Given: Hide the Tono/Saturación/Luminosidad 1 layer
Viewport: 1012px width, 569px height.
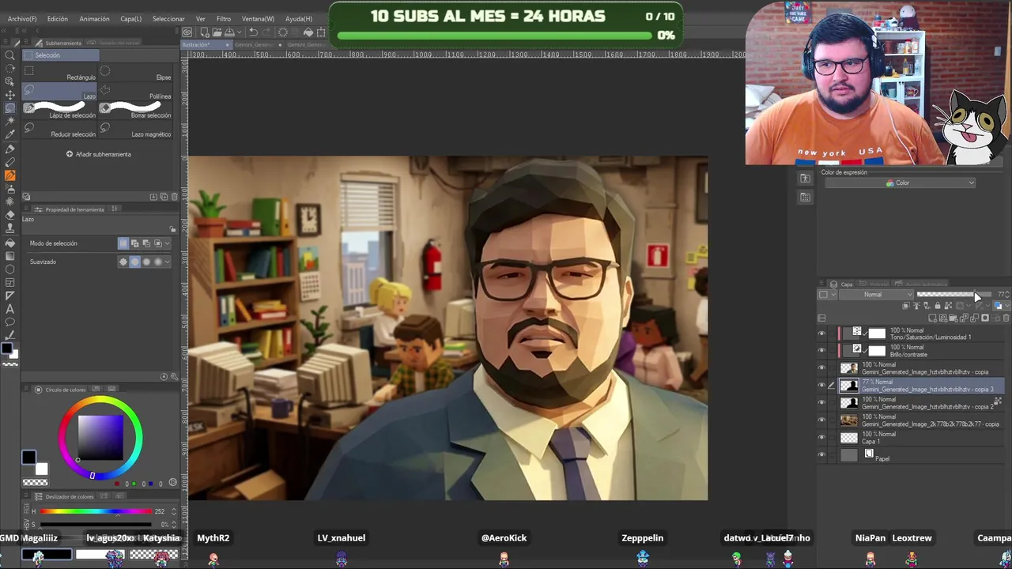Looking at the screenshot, I should pyautogui.click(x=821, y=333).
